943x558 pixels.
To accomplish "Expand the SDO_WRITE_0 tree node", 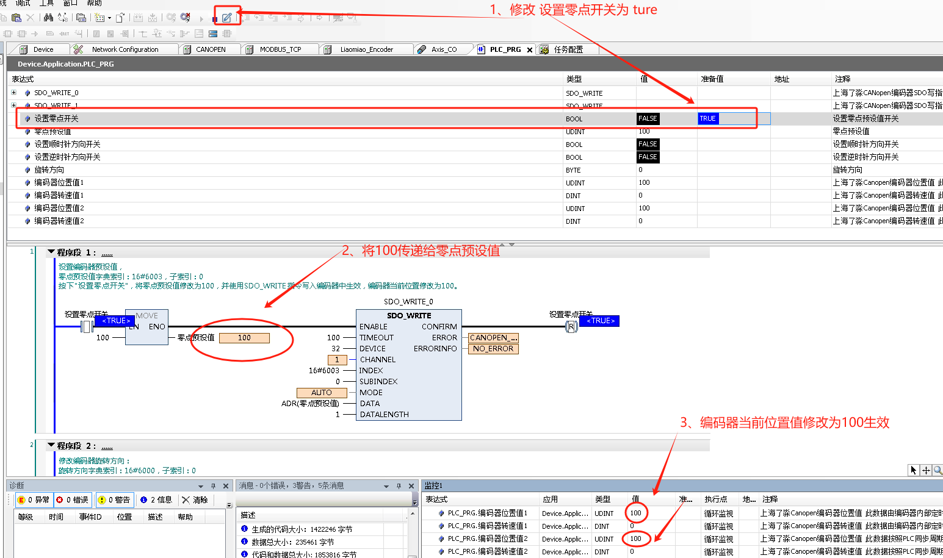I will coord(13,93).
